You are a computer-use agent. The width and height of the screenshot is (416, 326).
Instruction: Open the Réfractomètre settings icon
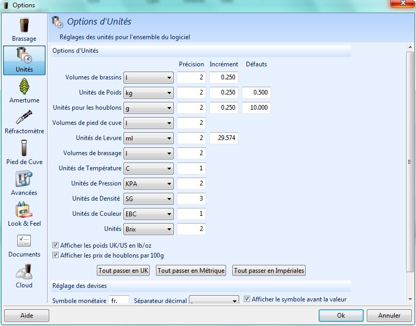tap(24, 118)
